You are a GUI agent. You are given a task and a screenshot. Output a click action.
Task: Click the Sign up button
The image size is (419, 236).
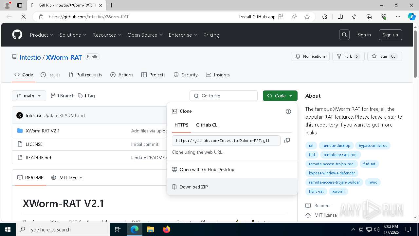click(390, 35)
